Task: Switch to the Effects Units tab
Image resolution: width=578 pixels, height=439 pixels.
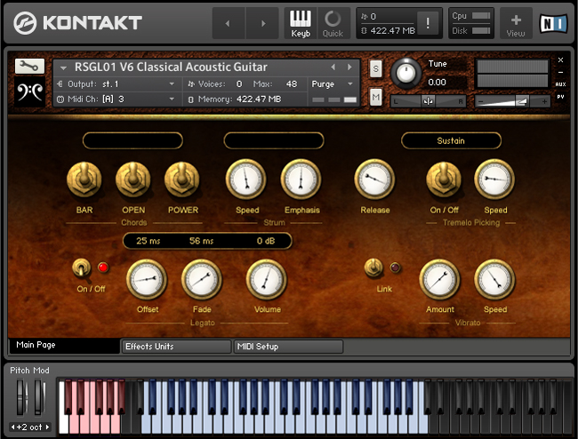Action: point(176,347)
